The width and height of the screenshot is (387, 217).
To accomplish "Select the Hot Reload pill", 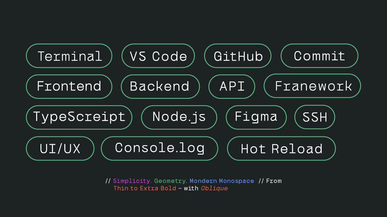I will click(x=281, y=149).
